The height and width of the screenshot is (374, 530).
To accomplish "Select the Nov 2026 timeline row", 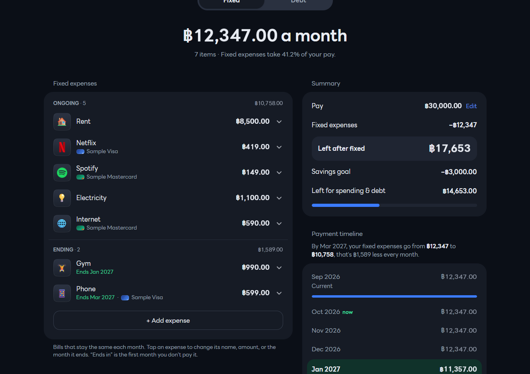I will [x=394, y=331].
